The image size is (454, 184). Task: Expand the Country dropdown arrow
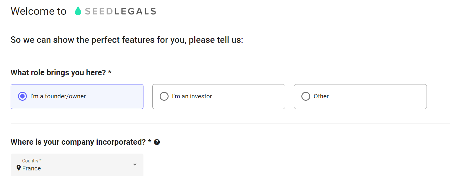[135, 165]
